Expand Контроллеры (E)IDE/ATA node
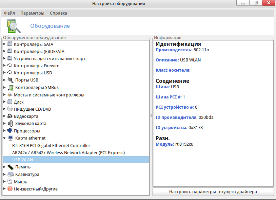Viewport: 276px width, 200px height. 4,51
